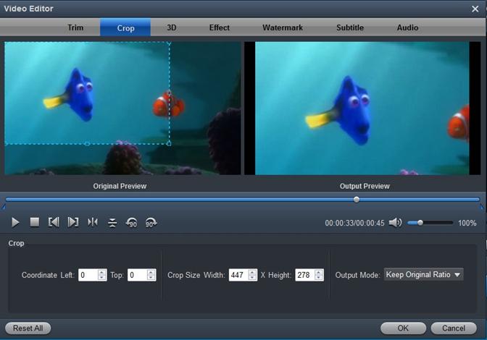Viewport: 487px width, 340px height.
Task: Set the clip end marker
Action: [x=73, y=222]
